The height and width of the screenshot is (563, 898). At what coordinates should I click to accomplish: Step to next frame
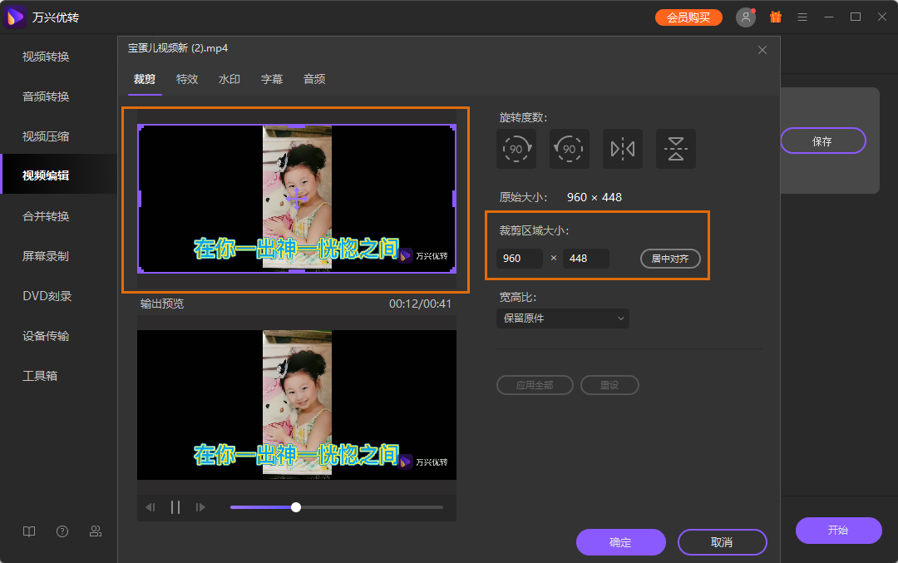tap(200, 507)
